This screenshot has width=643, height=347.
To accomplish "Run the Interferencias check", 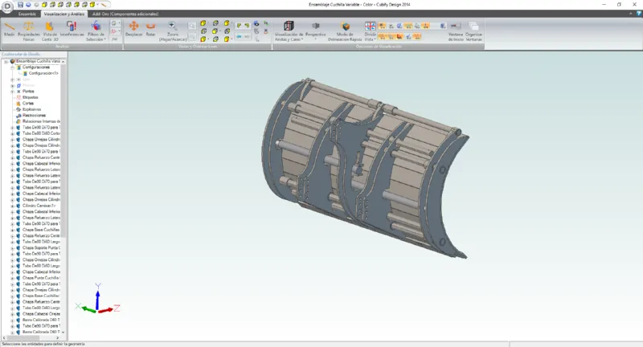I will 72,29.
